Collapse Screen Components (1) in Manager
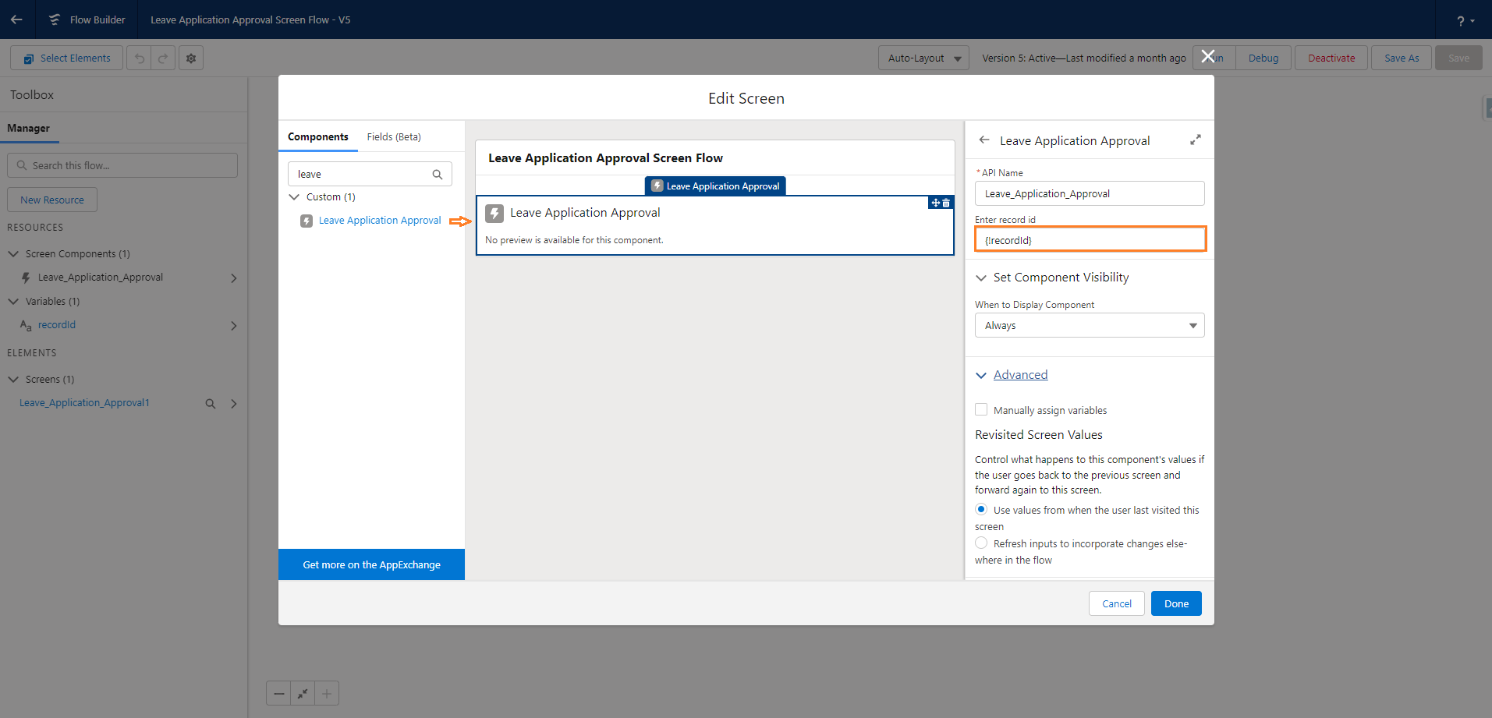The image size is (1492, 718). [13, 254]
